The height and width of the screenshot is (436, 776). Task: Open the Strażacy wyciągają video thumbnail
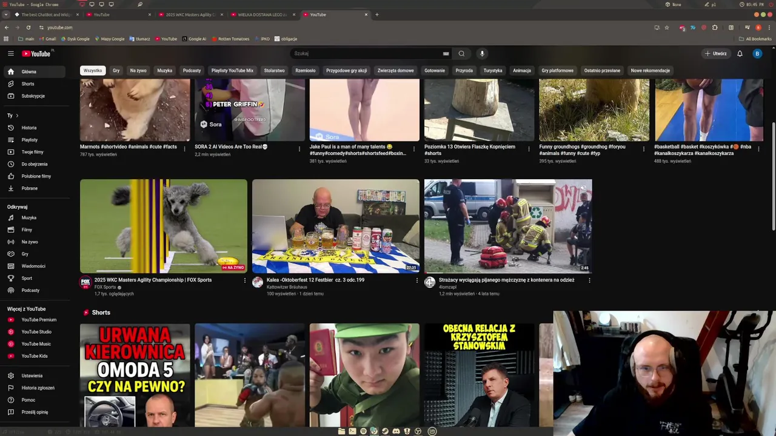pyautogui.click(x=508, y=226)
